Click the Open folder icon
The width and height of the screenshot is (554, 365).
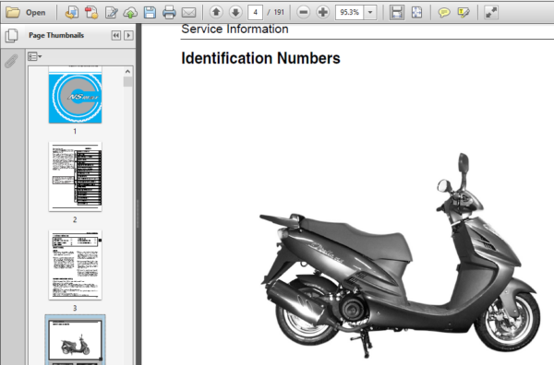pos(13,12)
